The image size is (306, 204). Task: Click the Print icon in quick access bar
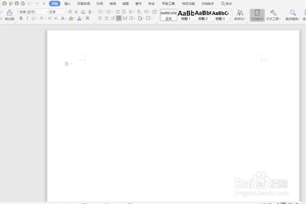(17, 4)
